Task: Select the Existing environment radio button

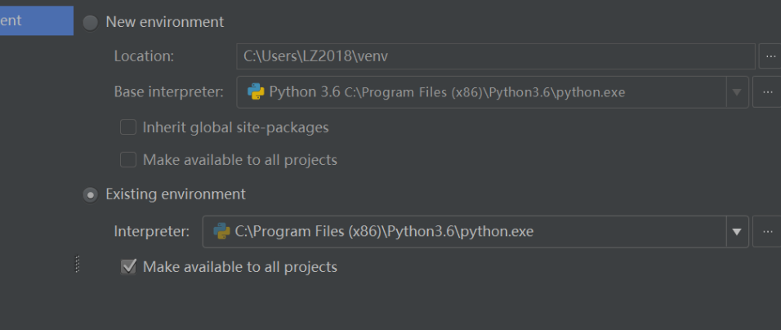Action: click(91, 195)
